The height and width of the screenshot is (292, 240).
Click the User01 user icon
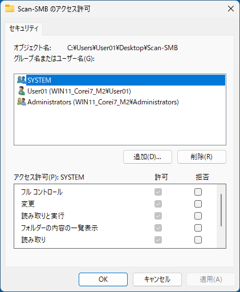pos(21,91)
